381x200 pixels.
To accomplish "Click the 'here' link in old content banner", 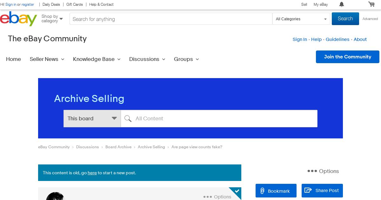I will [92, 173].
